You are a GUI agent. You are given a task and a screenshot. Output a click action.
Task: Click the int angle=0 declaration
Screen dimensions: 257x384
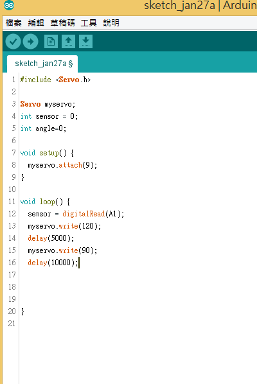(x=43, y=128)
